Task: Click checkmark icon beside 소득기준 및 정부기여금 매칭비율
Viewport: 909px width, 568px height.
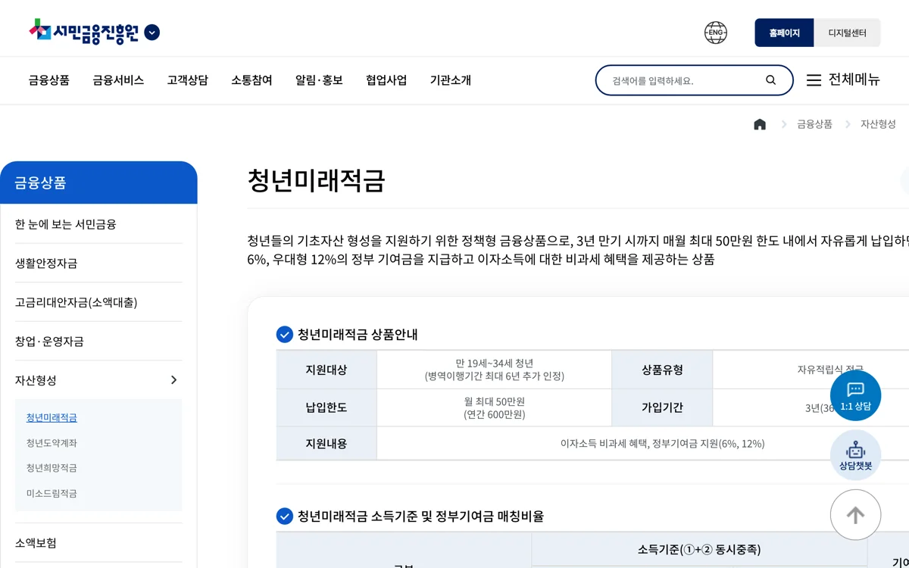Action: (285, 517)
